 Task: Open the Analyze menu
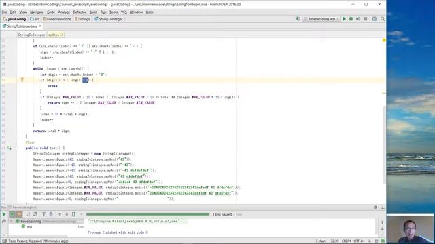pyautogui.click(x=64, y=12)
